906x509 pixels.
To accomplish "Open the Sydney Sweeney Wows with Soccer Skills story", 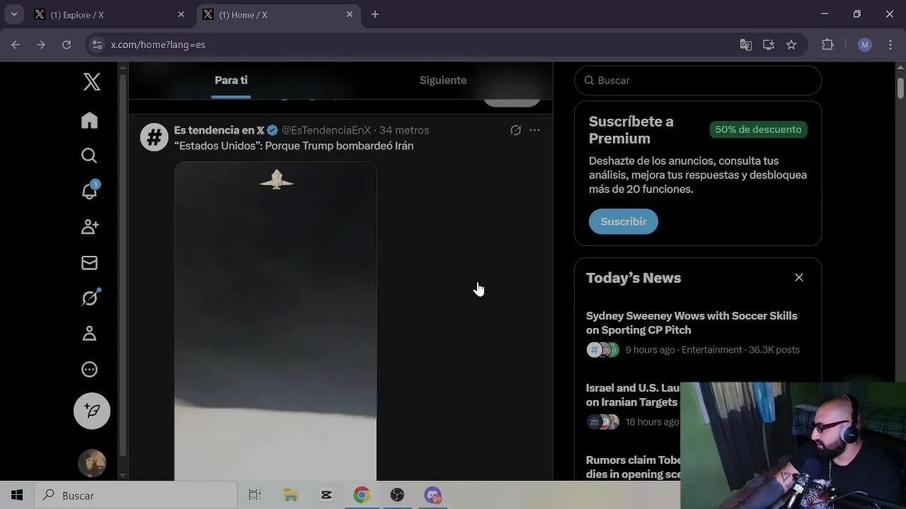I will tap(692, 323).
